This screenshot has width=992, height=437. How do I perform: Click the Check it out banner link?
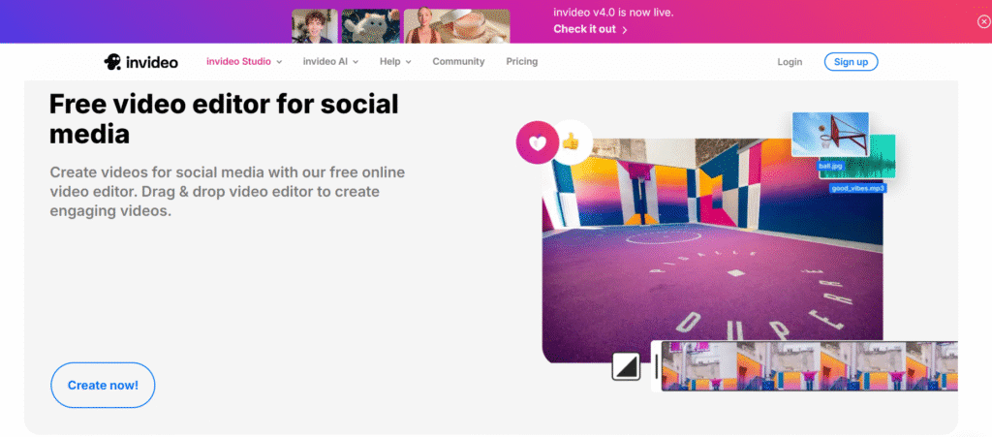(584, 29)
